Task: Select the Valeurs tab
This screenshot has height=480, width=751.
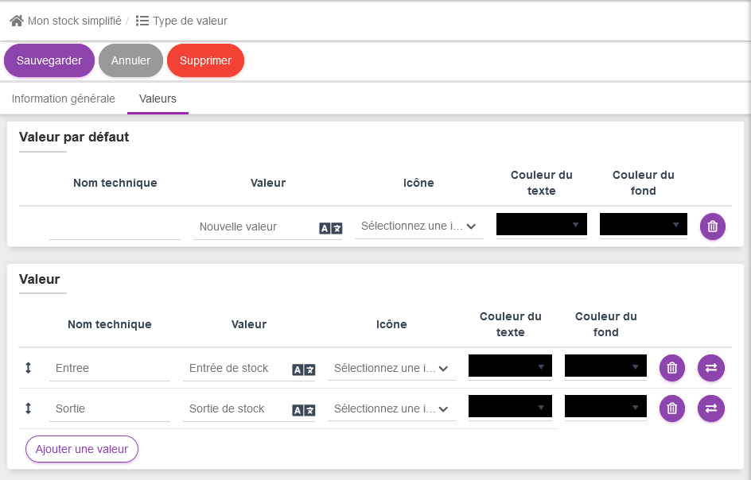Action: pyautogui.click(x=158, y=99)
